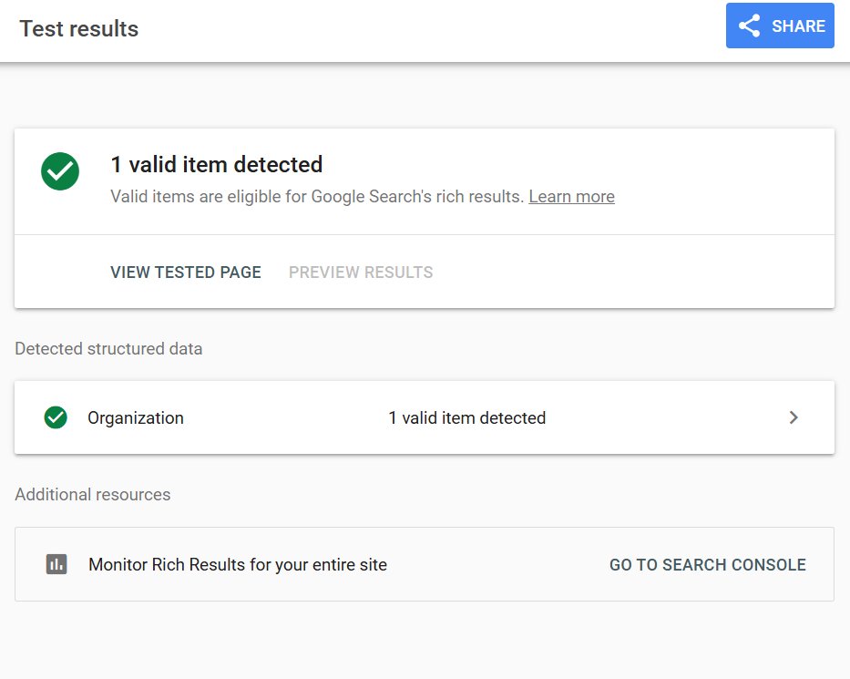Click the Additional resources label

click(x=93, y=495)
